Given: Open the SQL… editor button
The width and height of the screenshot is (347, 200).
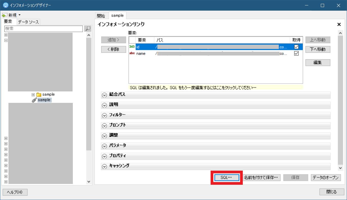Looking at the screenshot, I should (x=226, y=177).
